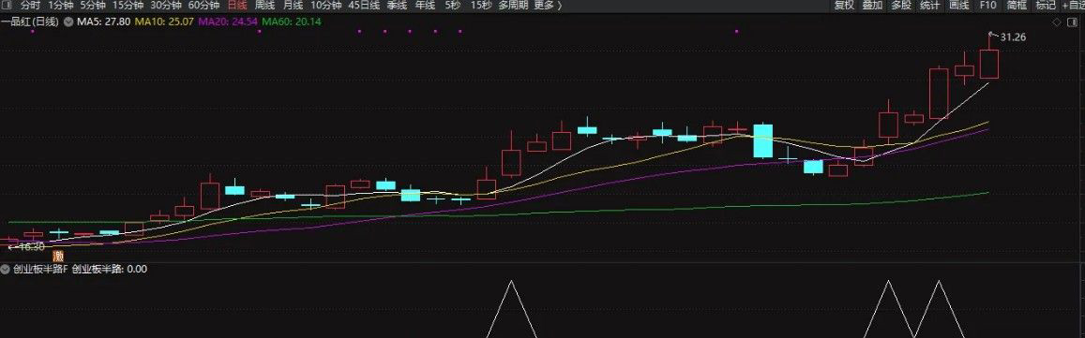Click the MA10: 25.07 label
This screenshot has height=338, width=1085.
(164, 22)
